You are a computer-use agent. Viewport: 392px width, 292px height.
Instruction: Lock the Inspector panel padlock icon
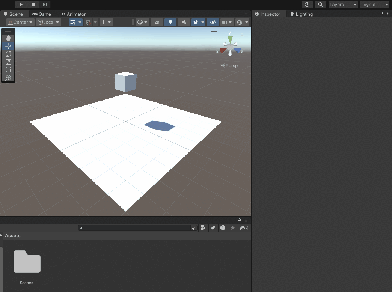[x=381, y=14]
